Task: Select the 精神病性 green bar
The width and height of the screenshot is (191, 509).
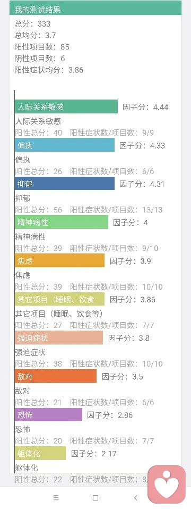Action: coord(62,222)
